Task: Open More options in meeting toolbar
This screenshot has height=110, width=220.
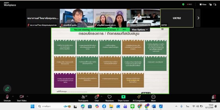Action: click(x=153, y=97)
